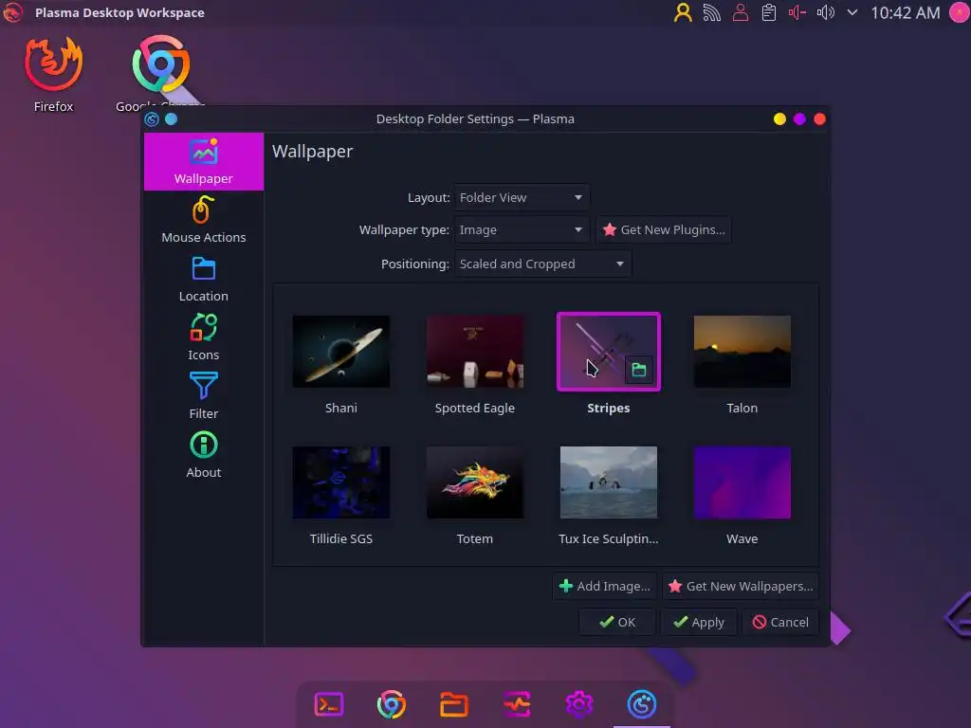Click the yellow user icon in the system tray
Screen dimensions: 971x728
[x=683, y=12]
